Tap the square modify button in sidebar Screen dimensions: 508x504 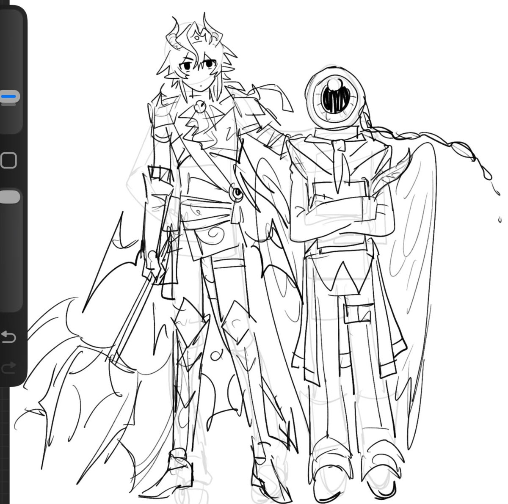[x=8, y=161]
